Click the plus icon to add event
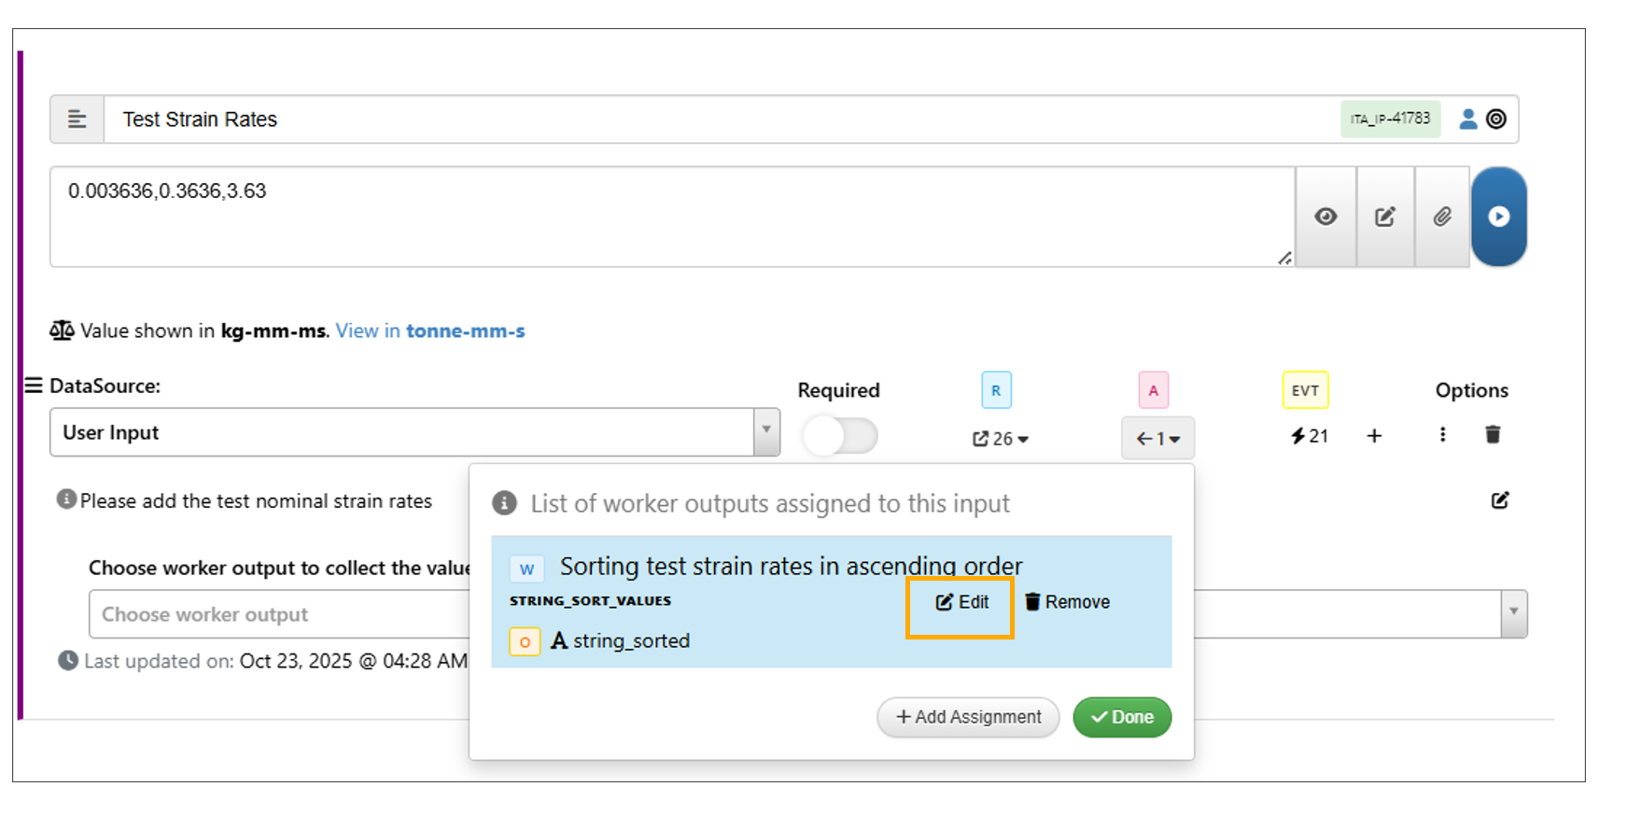Viewport: 1641px width, 815px height. [1374, 436]
